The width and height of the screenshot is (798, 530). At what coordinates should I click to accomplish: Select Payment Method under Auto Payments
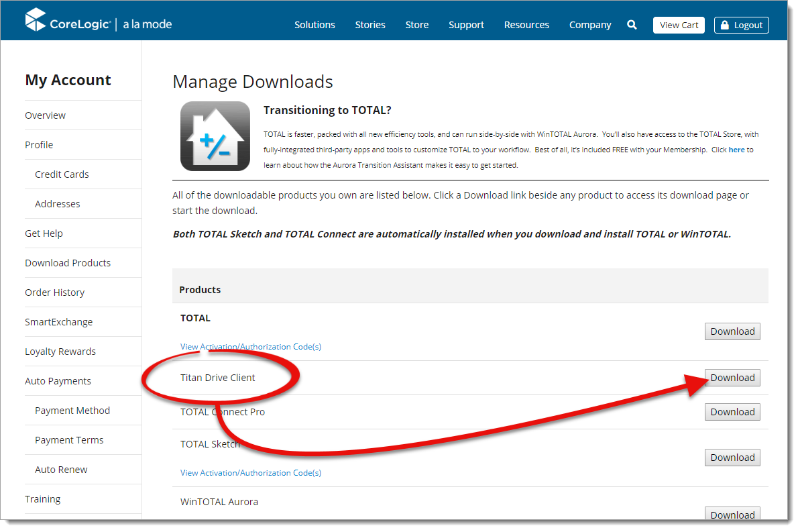pos(72,411)
